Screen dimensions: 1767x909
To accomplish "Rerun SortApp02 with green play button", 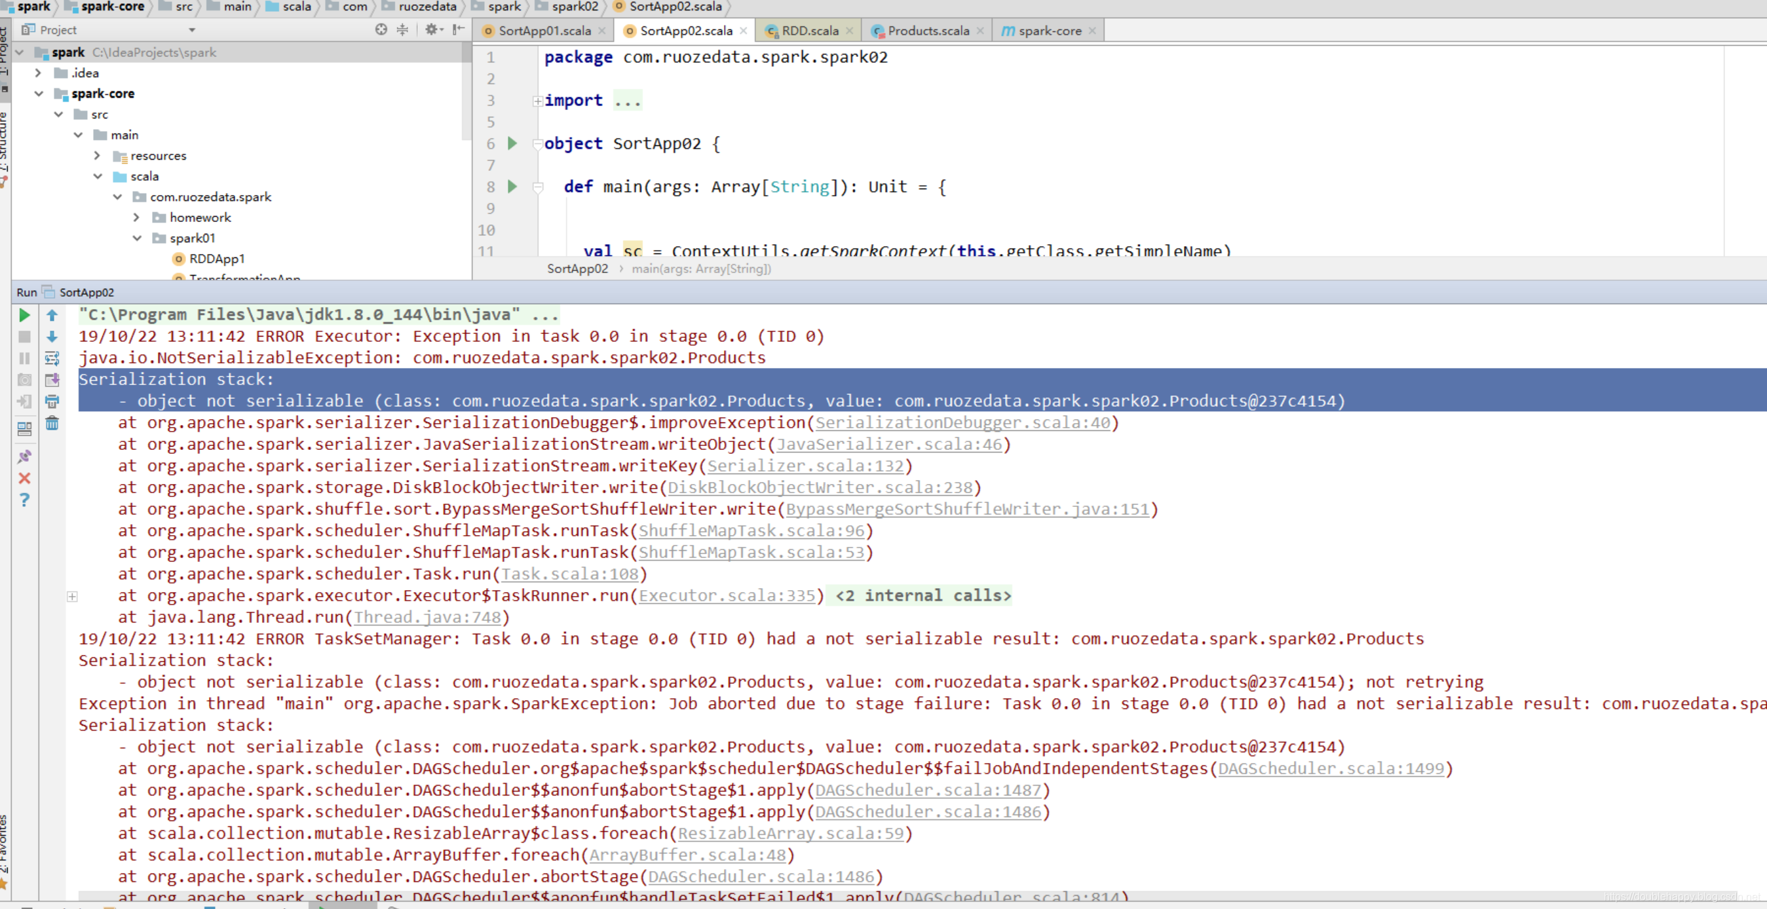I will click(x=24, y=316).
